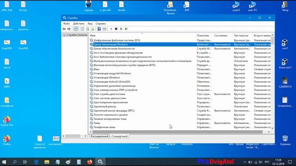Screen dimensions: 296x166
Task: Click Services app icon on taskbar
Action: [x=100, y=162]
